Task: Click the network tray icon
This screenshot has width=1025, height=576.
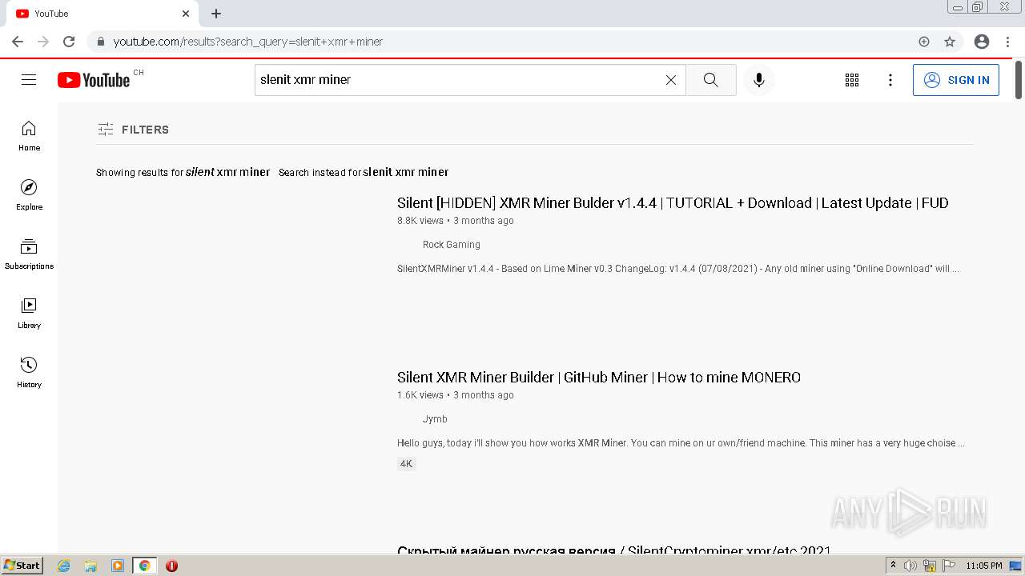Action: click(930, 566)
